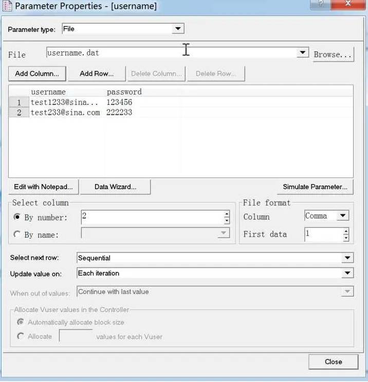Click the Add Row... button

click(97, 74)
